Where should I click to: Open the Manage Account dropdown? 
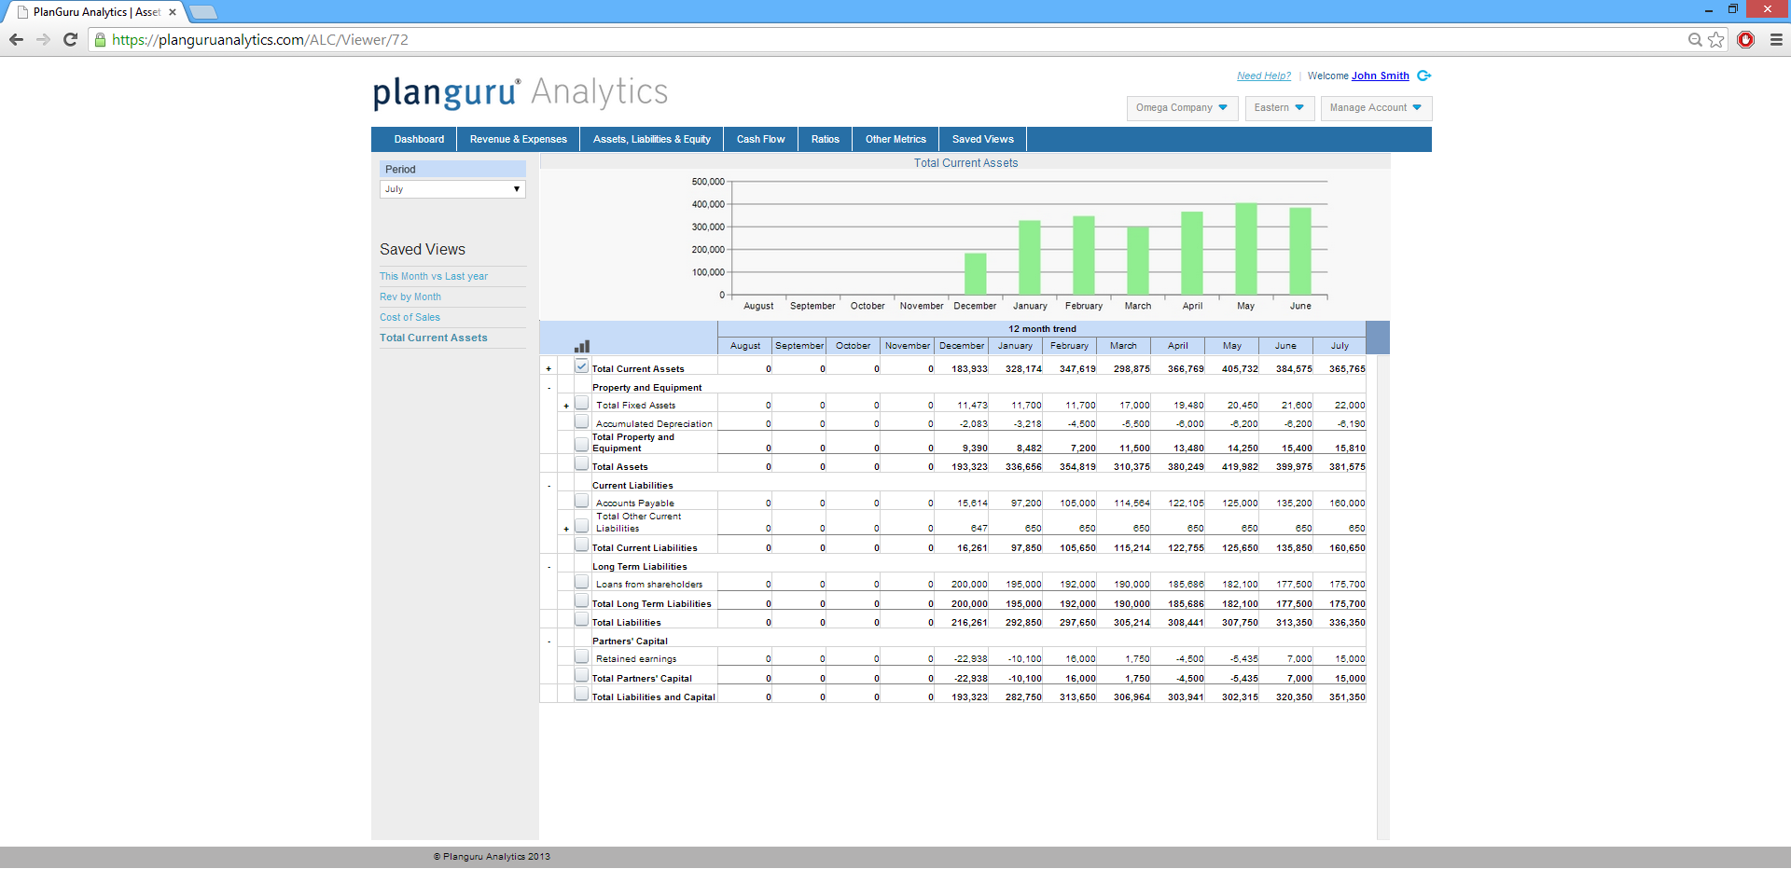(x=1376, y=108)
